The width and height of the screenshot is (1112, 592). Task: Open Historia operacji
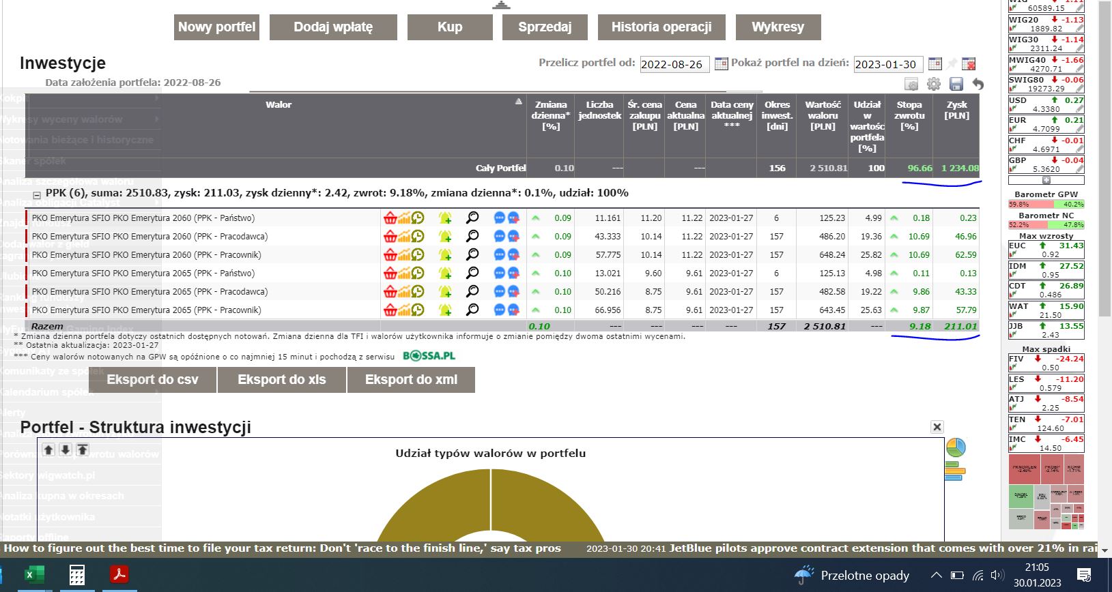coord(661,27)
